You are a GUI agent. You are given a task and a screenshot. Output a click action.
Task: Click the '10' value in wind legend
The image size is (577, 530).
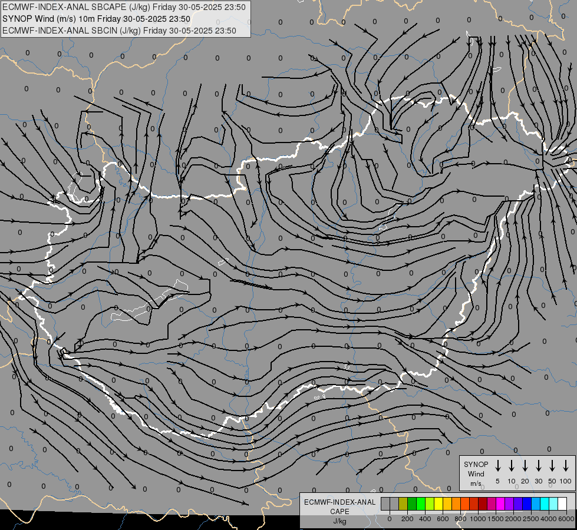pos(512,482)
